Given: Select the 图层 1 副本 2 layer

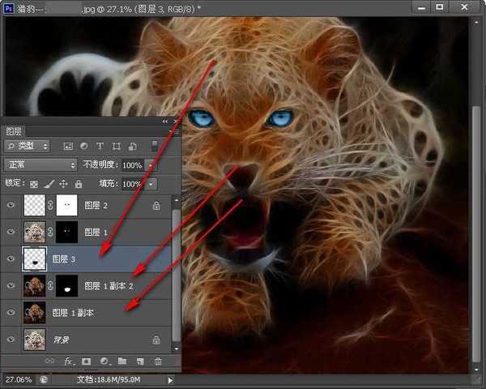Looking at the screenshot, I should (x=113, y=286).
